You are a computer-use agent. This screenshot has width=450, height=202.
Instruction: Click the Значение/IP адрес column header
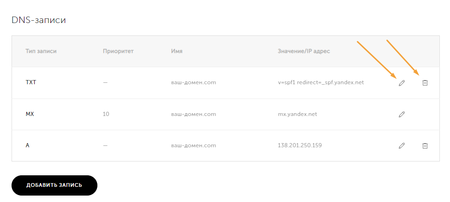(x=304, y=51)
